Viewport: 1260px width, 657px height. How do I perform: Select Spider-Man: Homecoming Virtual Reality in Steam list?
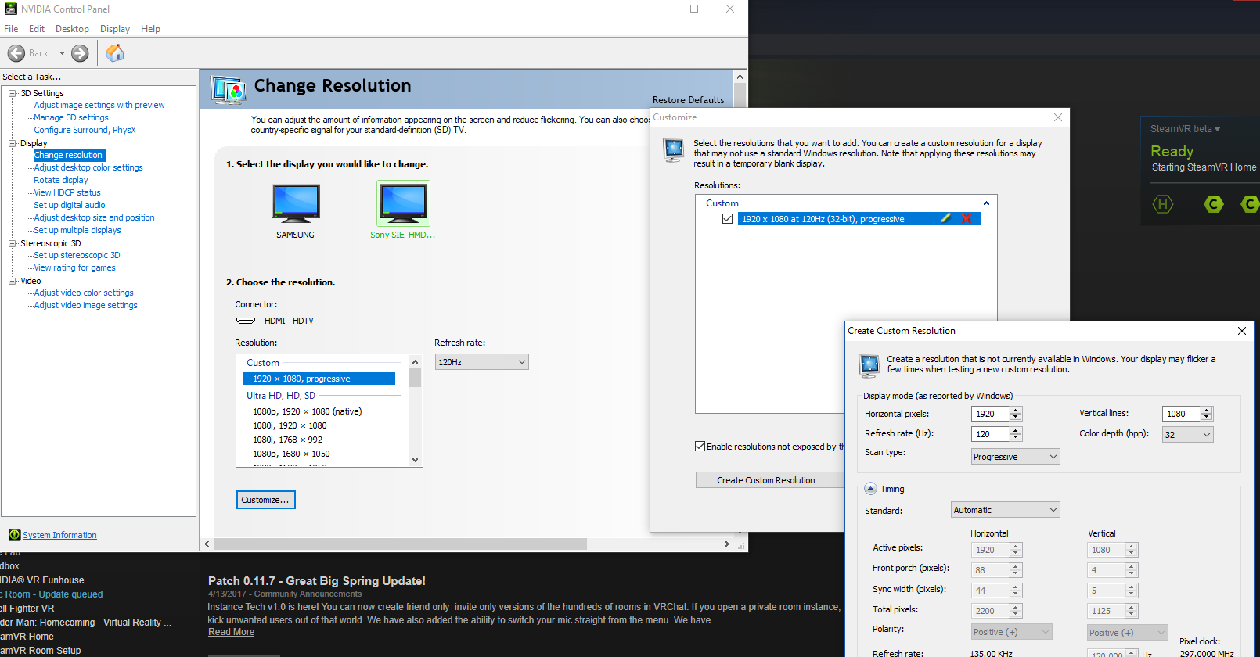[x=86, y=623]
